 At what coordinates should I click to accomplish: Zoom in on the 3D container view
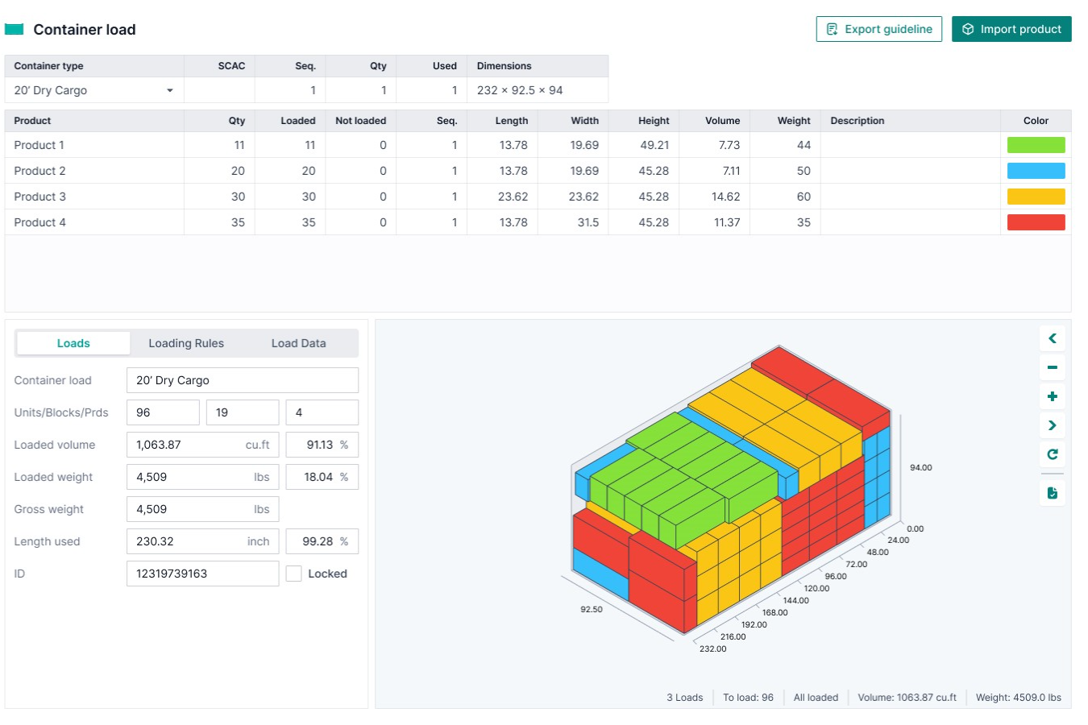[x=1053, y=396]
